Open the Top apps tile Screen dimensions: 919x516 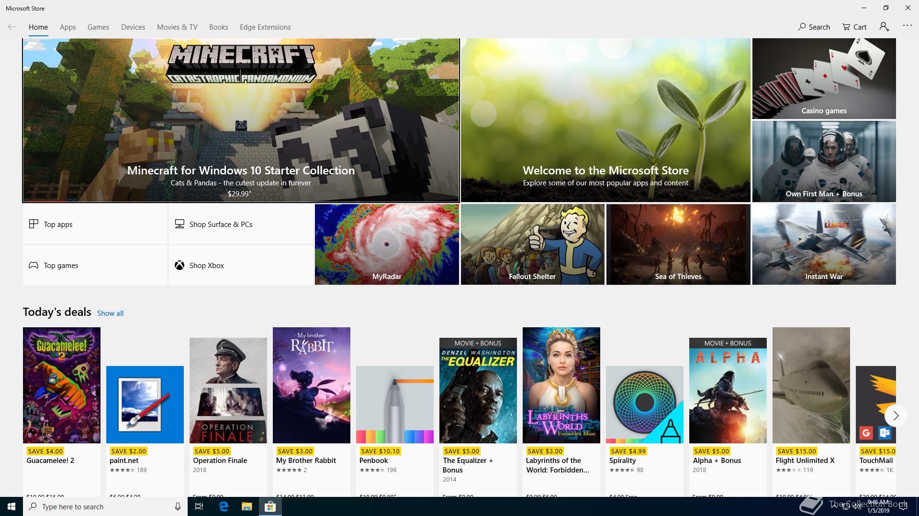click(x=95, y=224)
